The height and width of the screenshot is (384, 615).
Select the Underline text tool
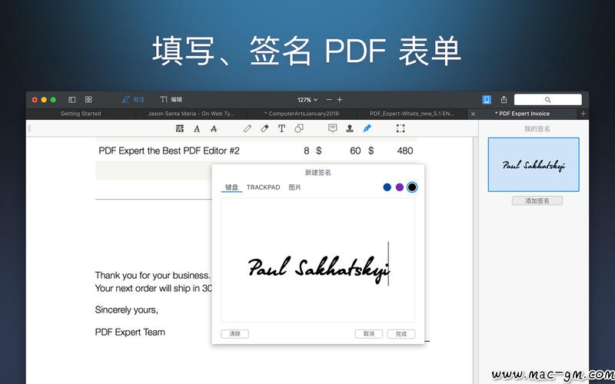coord(197,128)
